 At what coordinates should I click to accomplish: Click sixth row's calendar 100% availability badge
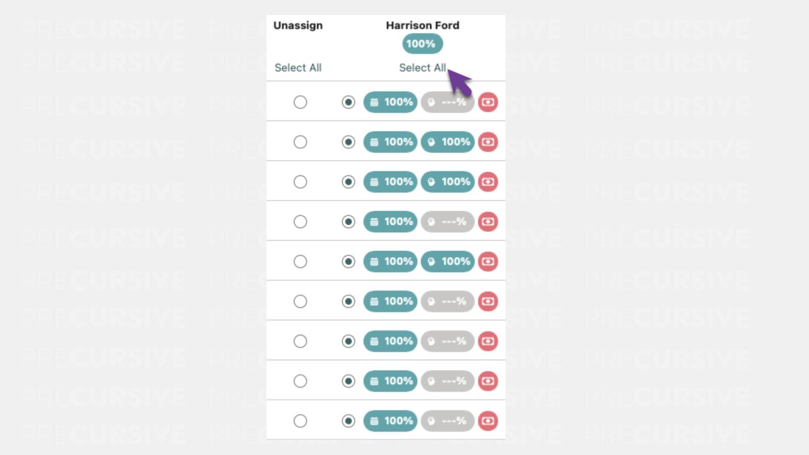pos(390,301)
